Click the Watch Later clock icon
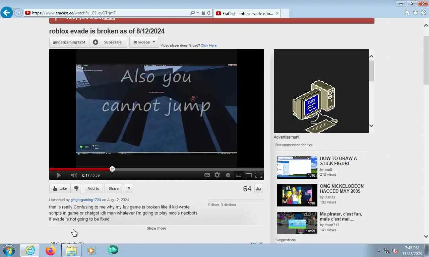Viewport: 429px width, 257px height. [x=228, y=175]
